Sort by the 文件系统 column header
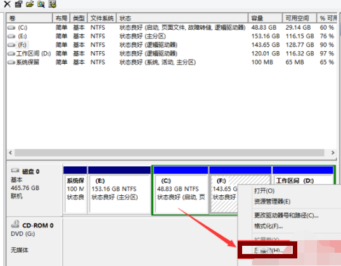The width and height of the screenshot is (341, 266). pos(102,18)
